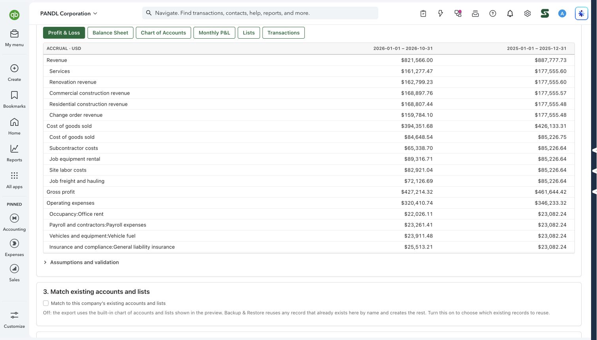This screenshot has height=340, width=597.
Task: Click the QuickBooks logo icon
Action: point(14,15)
